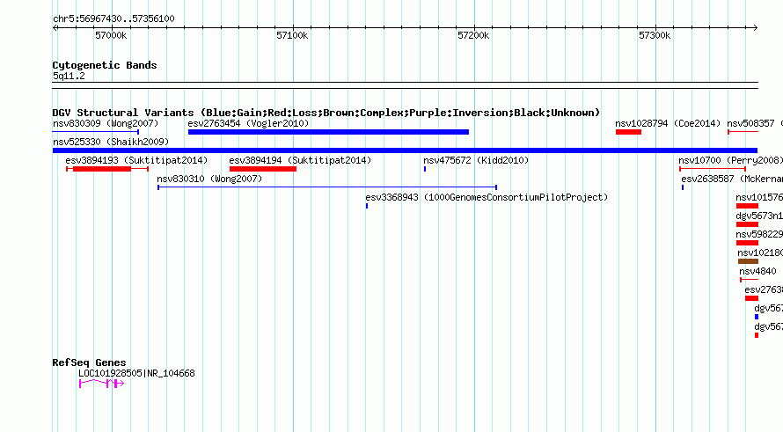The width and height of the screenshot is (783, 432).
Task: Open the nsv830310 (Wong2007) label
Action: coord(209,179)
